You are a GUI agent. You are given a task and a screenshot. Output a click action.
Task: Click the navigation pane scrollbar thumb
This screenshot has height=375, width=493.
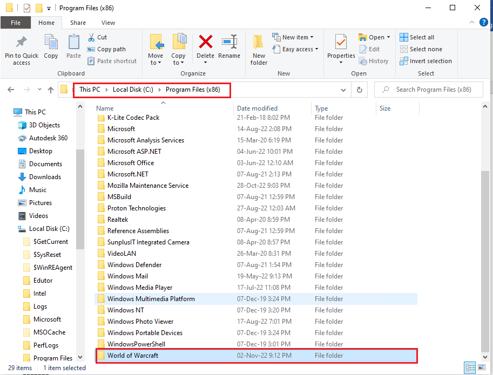click(80, 199)
